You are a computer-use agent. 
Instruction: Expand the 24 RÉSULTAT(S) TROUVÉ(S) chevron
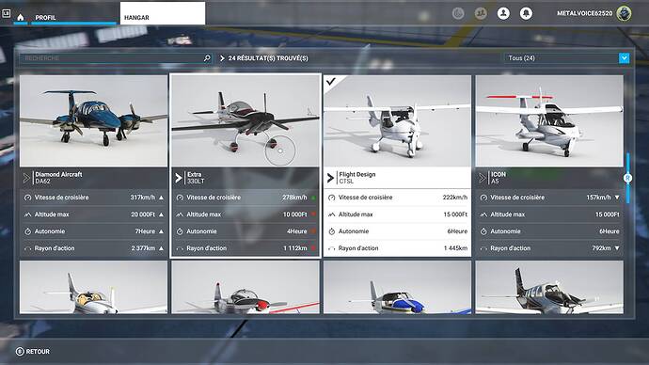[222, 58]
